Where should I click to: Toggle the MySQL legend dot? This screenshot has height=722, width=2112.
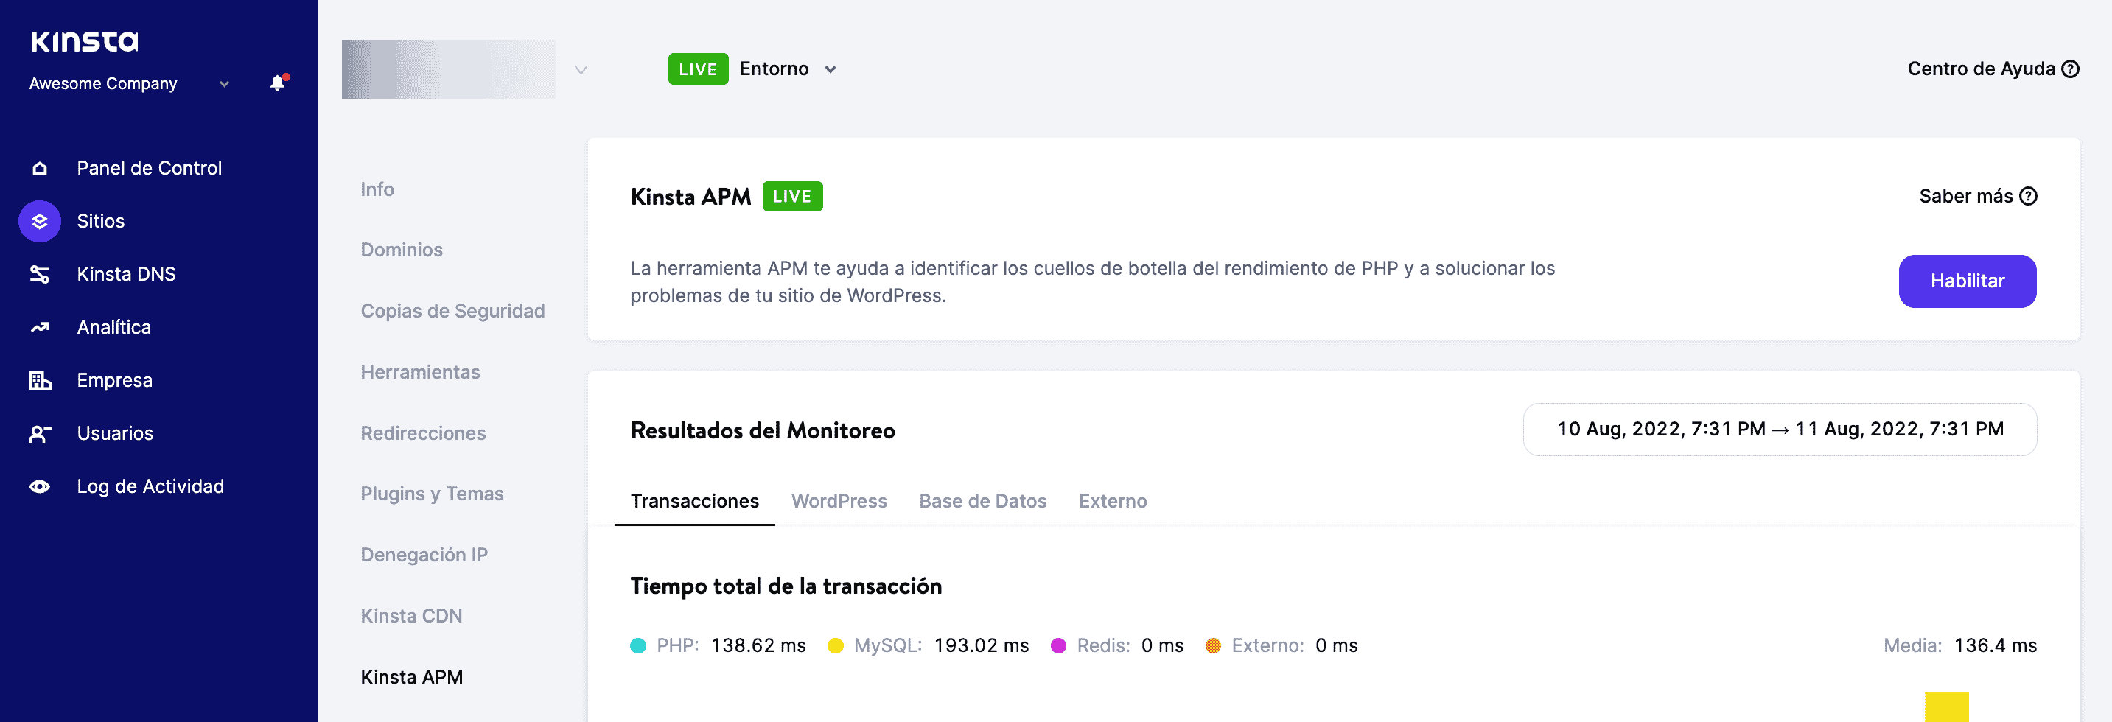[x=835, y=646]
